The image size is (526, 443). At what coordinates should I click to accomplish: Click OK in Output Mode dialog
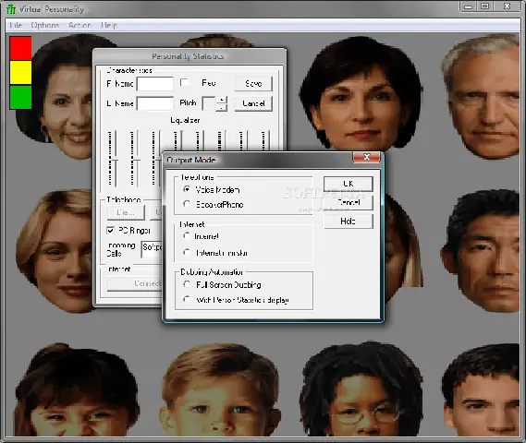click(349, 184)
